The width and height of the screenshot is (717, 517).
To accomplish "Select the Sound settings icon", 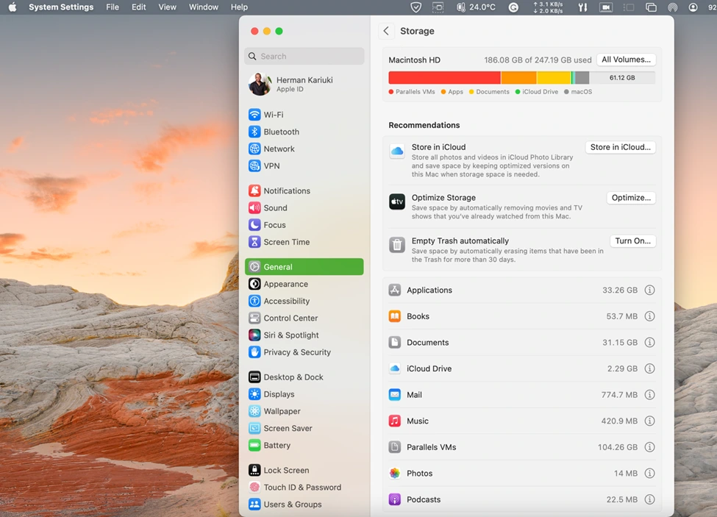I will pos(255,207).
